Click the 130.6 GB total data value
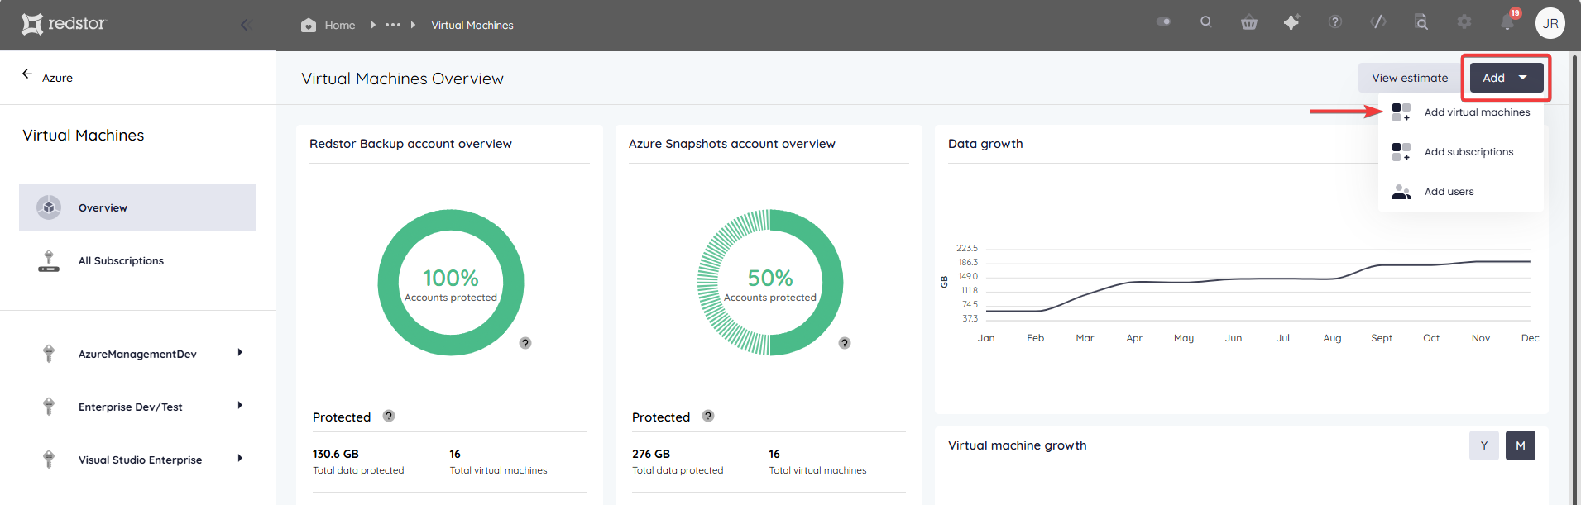The height and width of the screenshot is (505, 1581). pos(336,454)
